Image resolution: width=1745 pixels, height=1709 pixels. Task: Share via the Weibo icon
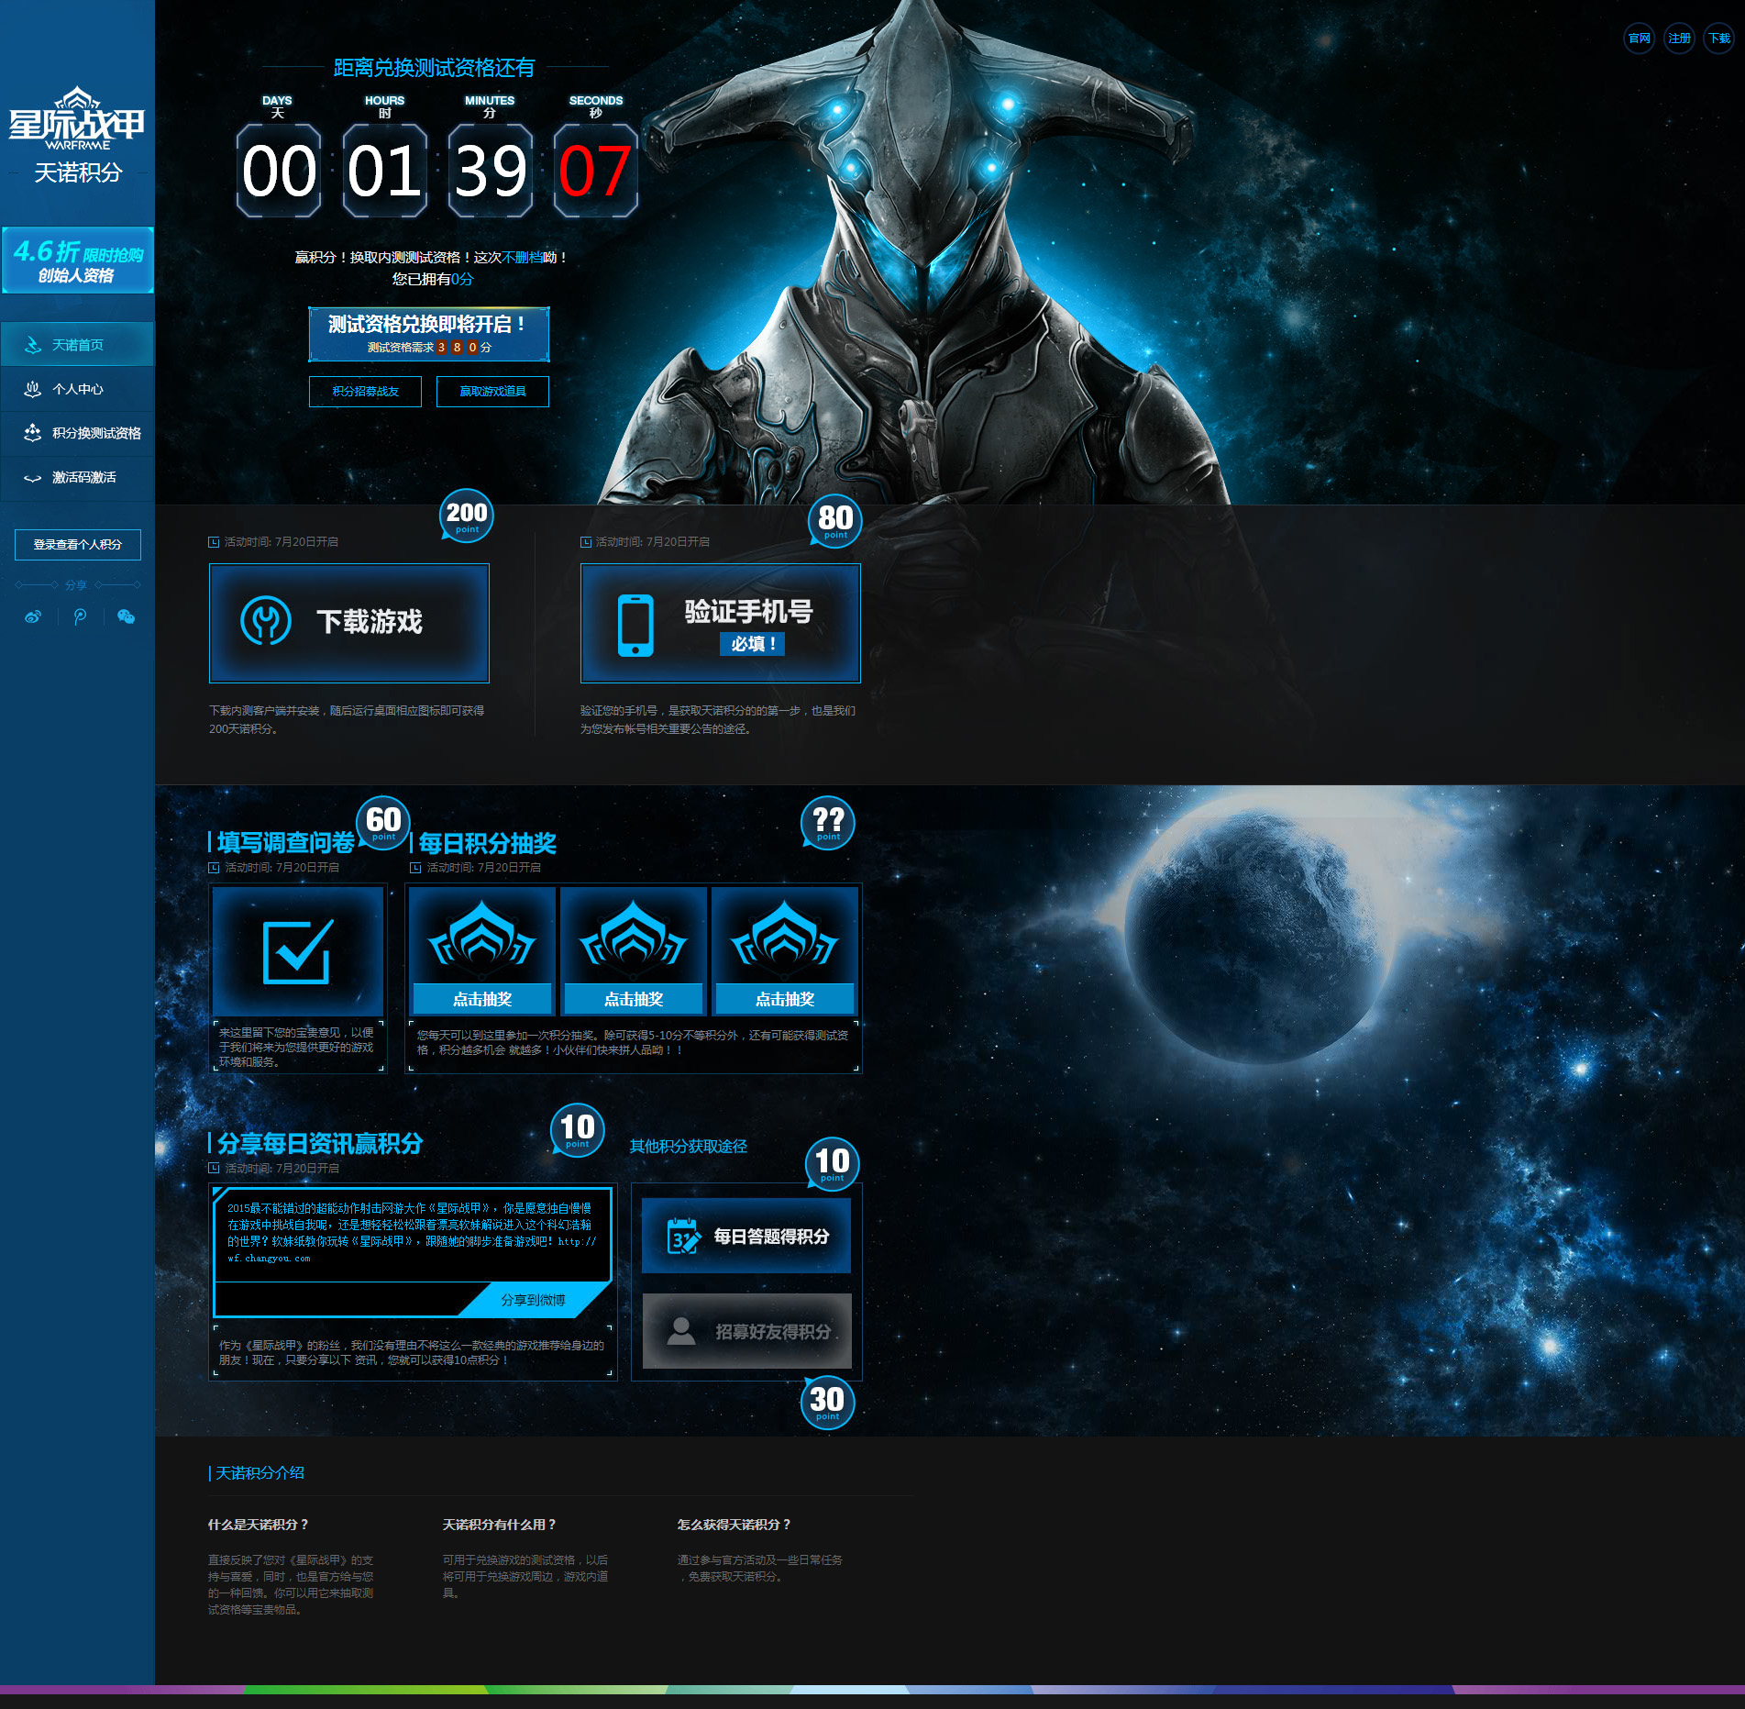coord(33,617)
